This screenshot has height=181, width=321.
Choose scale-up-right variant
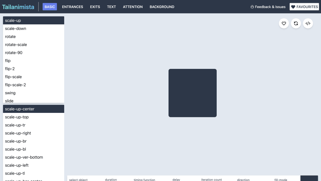[x=33, y=133]
